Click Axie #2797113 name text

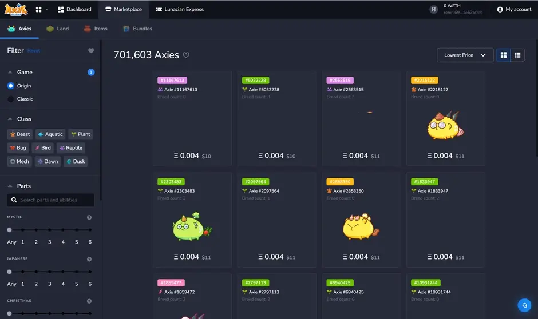click(x=264, y=292)
